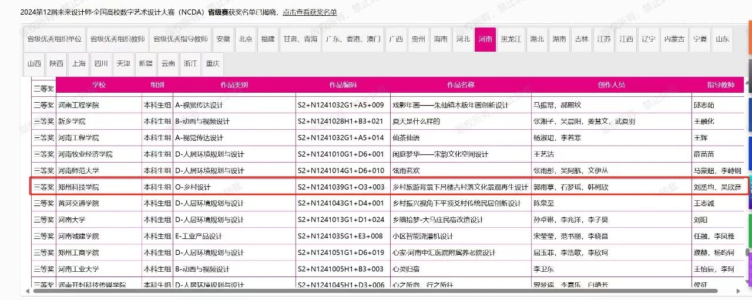This screenshot has height=300, width=752.
Task: Click the 河南牧业经济学院 school cell
Action: click(x=99, y=154)
